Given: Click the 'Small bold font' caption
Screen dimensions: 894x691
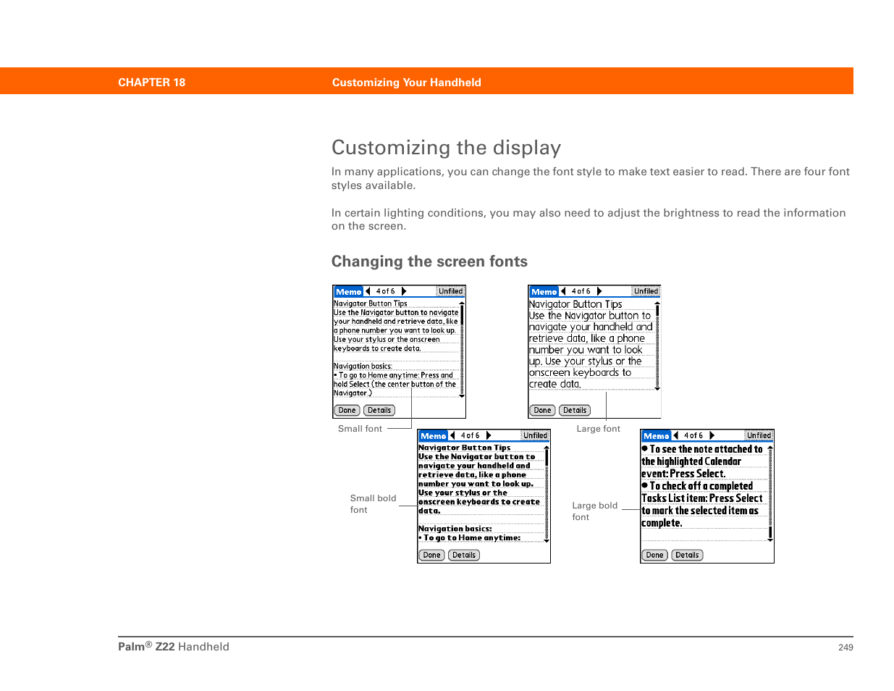Looking at the screenshot, I should [373, 504].
